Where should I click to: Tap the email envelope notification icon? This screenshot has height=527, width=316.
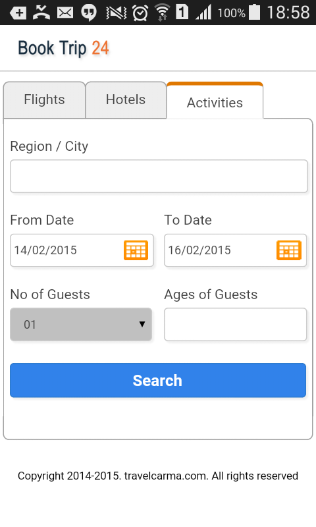pos(65,13)
